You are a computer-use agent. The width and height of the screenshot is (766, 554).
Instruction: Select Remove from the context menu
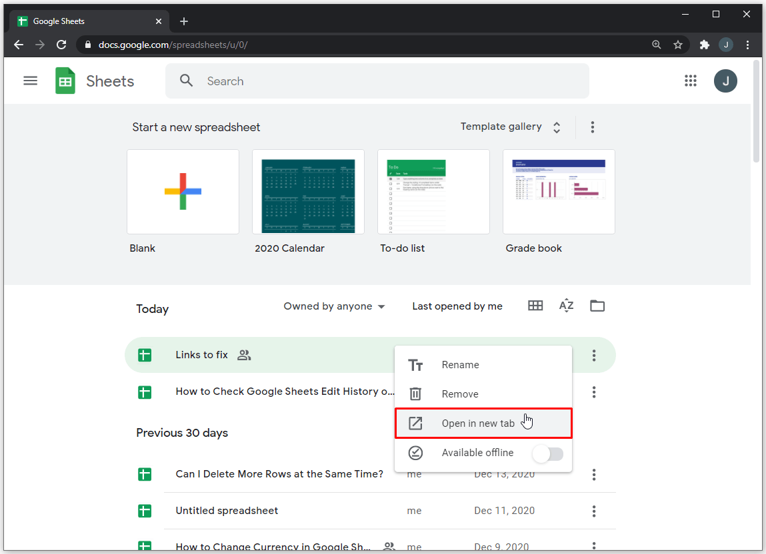460,394
